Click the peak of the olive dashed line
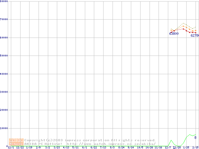Screen dimensions: 199x149 (x=183, y=23)
